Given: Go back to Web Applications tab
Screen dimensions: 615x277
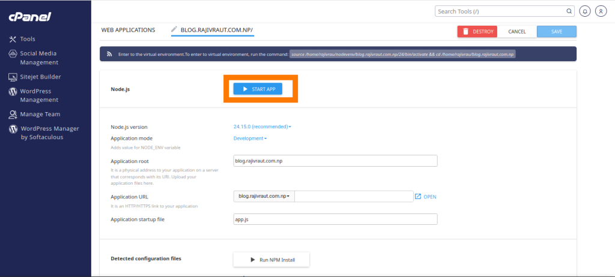Looking at the screenshot, I should click(x=128, y=30).
